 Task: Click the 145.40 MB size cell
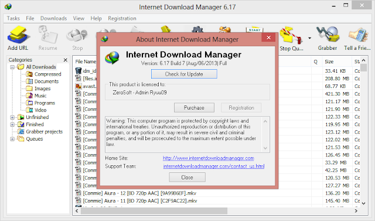(337, 201)
